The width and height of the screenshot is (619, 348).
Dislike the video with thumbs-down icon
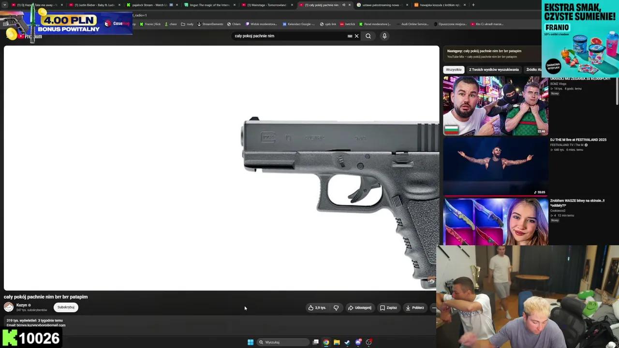click(336, 307)
